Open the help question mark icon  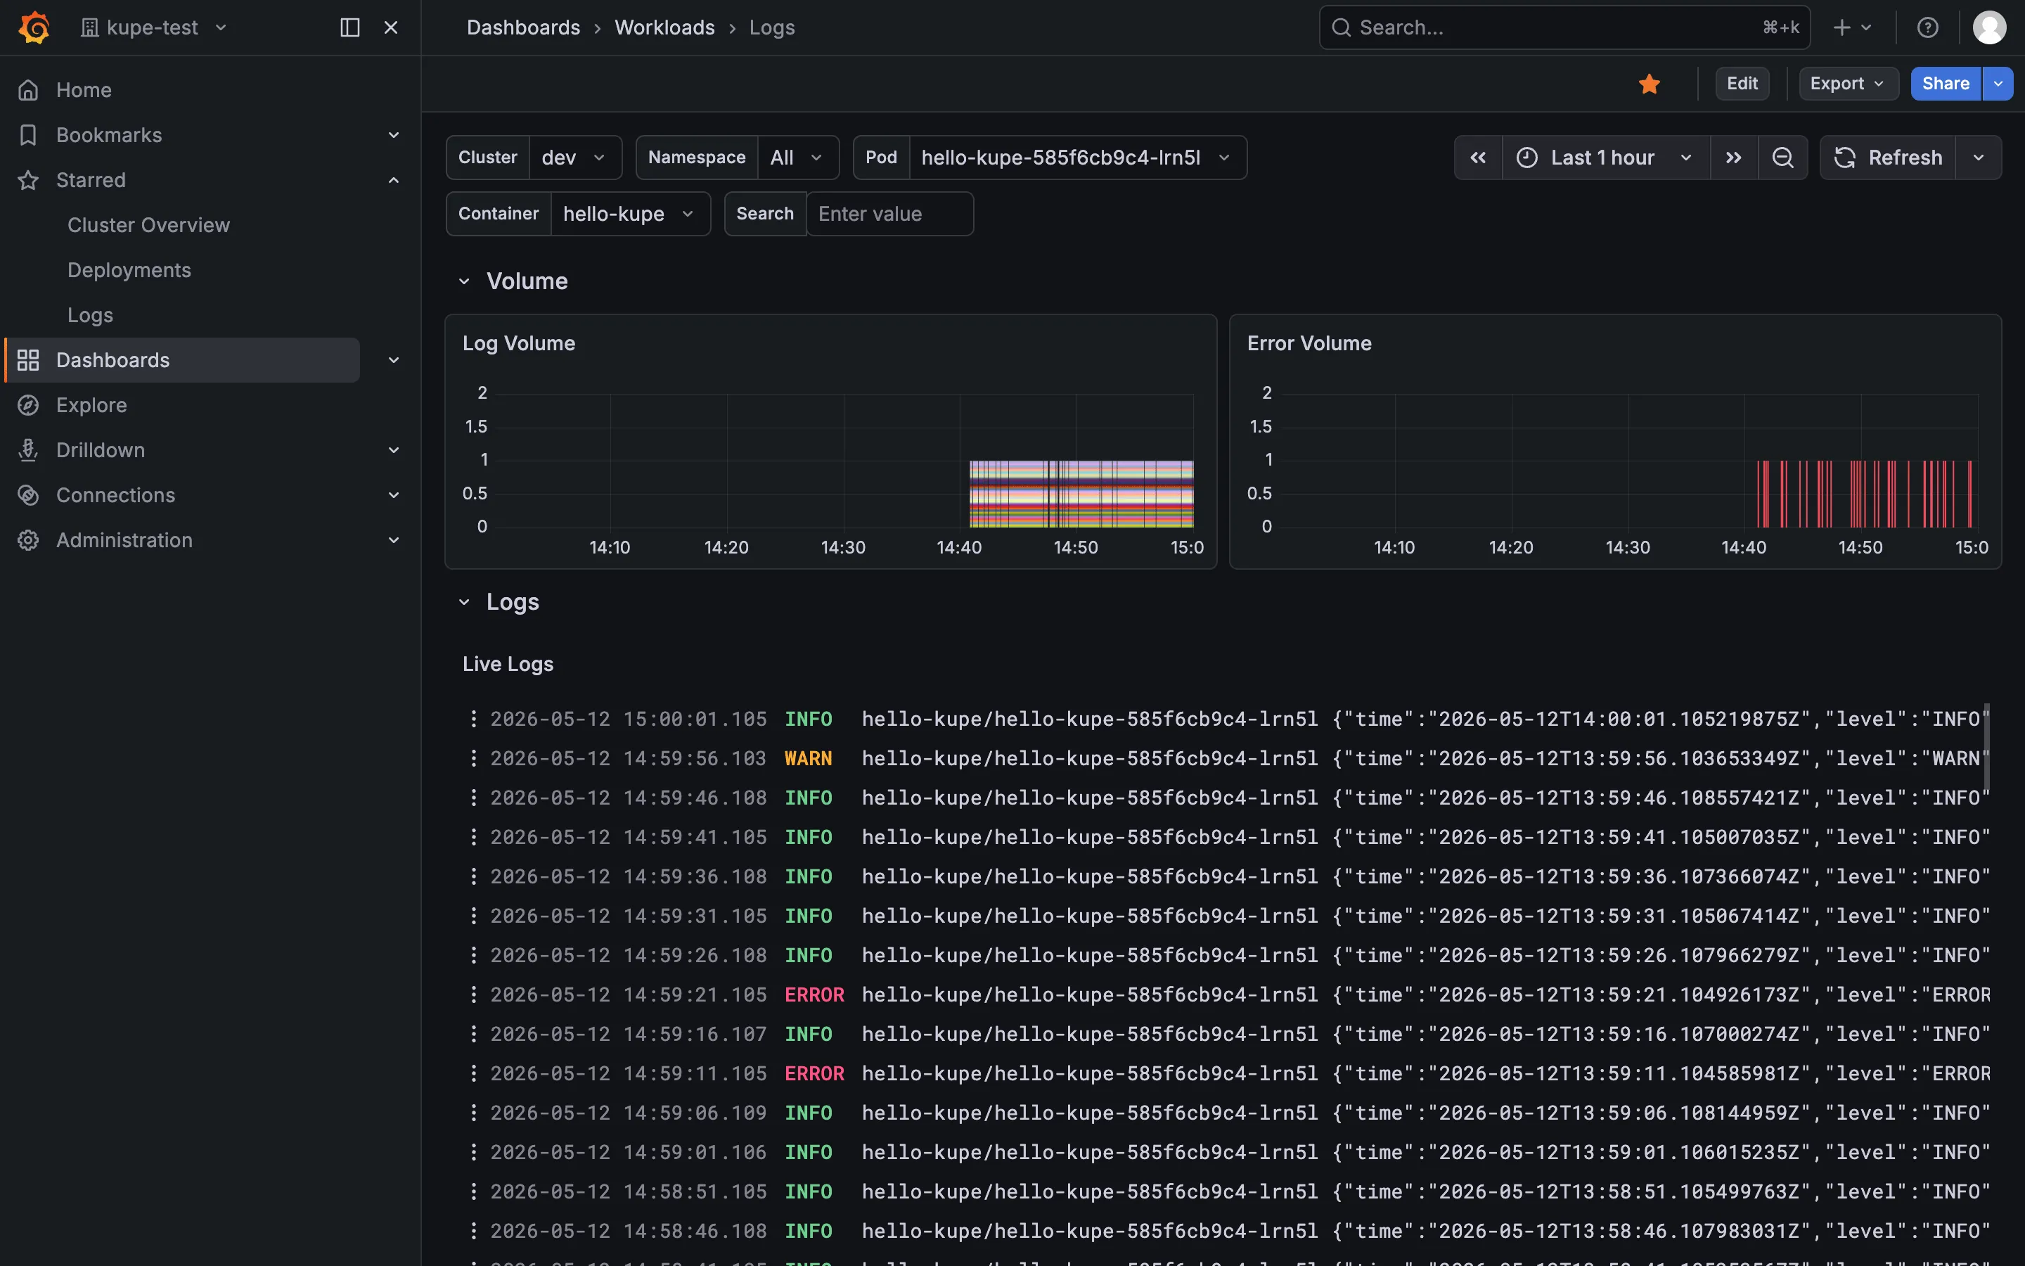tap(1927, 27)
